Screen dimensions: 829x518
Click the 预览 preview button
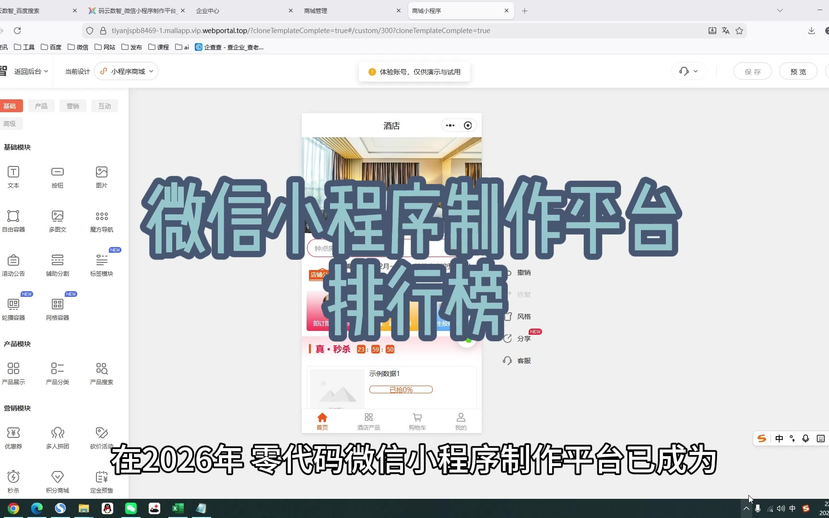click(x=798, y=71)
